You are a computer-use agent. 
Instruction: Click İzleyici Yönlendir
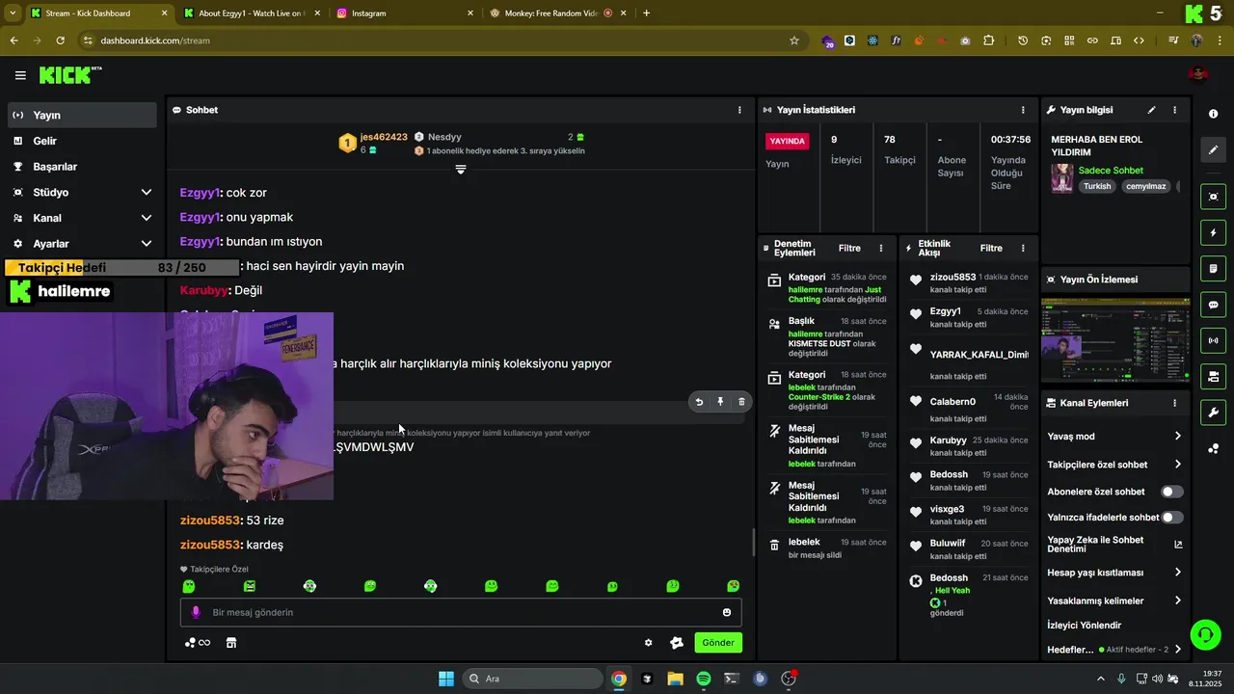[x=1084, y=626]
